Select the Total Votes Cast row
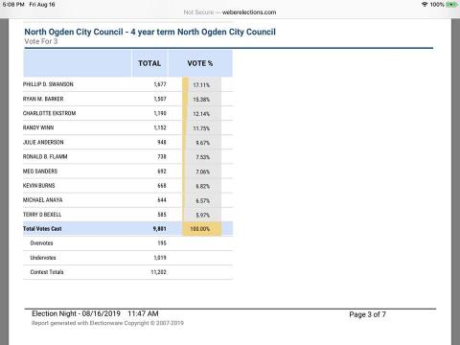The image size is (460, 345). (127, 229)
